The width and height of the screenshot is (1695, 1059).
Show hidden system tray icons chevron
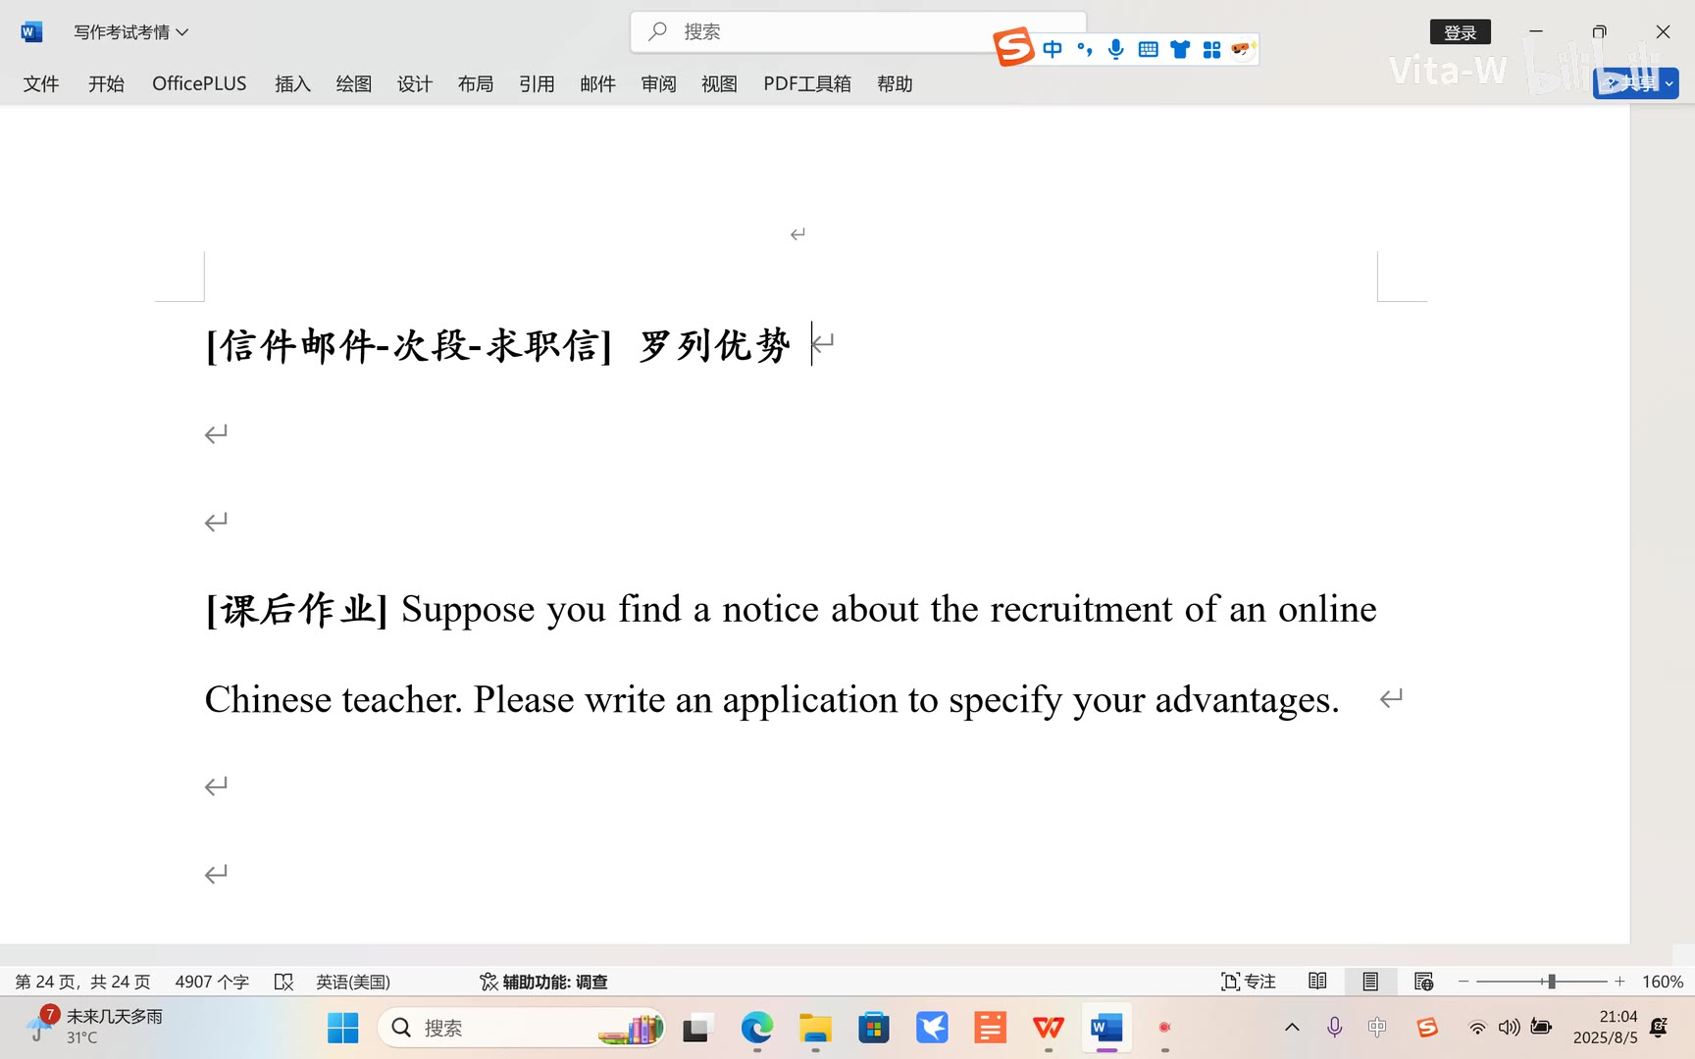(1292, 1028)
